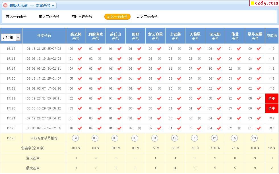Click circled 12 recommendation under 宋无妨

pos(214,138)
